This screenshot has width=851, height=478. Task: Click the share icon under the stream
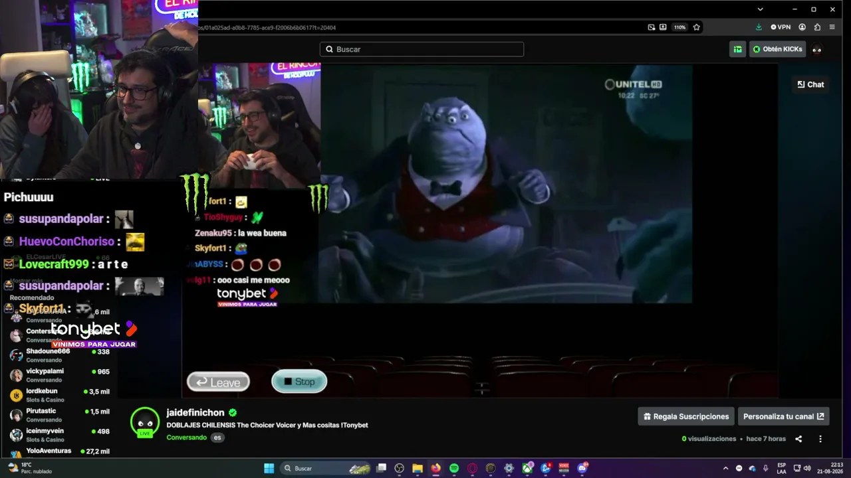[x=798, y=439]
